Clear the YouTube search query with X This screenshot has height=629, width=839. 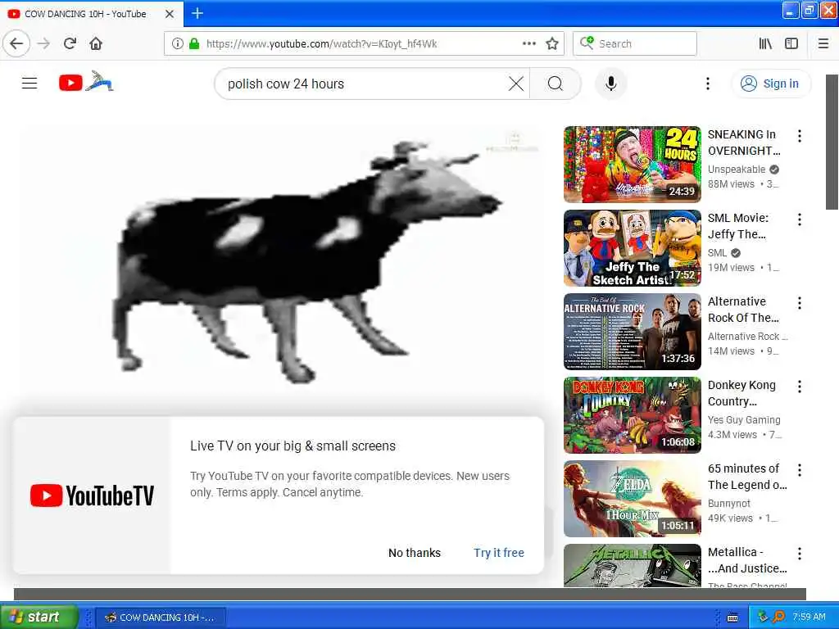516,84
